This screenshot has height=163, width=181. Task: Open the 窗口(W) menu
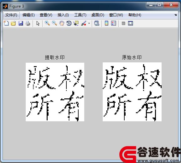(x=116, y=15)
